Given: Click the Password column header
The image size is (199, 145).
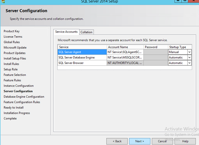Looking at the screenshot, I should 156,47.
